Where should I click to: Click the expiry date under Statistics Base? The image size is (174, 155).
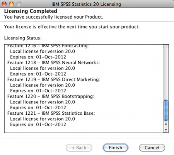click(38, 124)
